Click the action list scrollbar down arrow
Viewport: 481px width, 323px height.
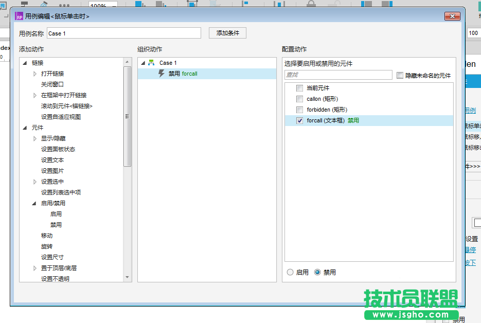click(127, 277)
